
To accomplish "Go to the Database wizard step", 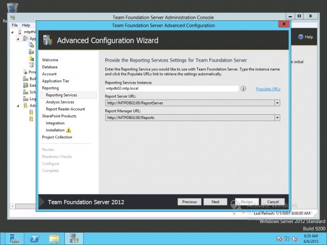I will pos(50,67).
